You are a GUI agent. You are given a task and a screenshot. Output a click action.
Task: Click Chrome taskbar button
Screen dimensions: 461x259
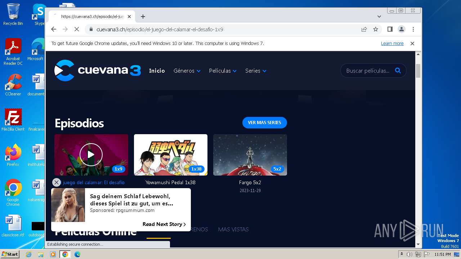65,254
